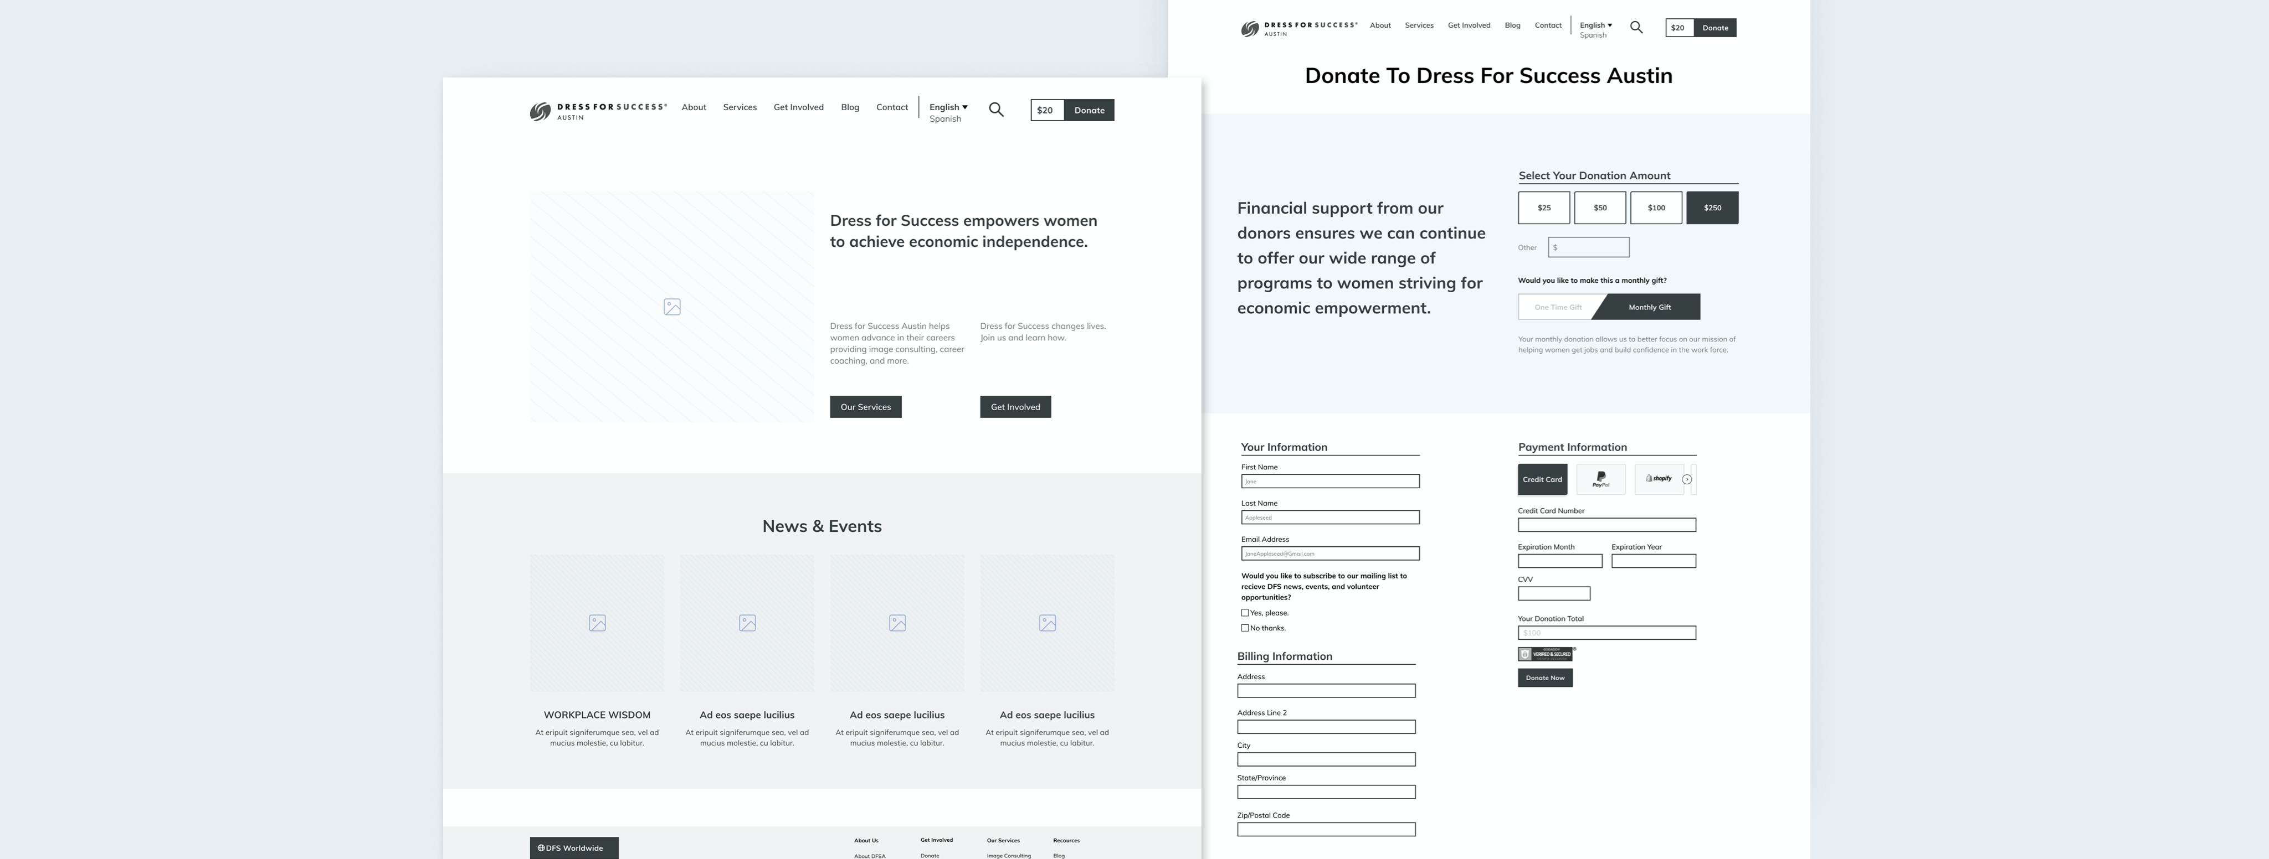Click Your Donation Total field
The height and width of the screenshot is (859, 2269).
(1606, 633)
